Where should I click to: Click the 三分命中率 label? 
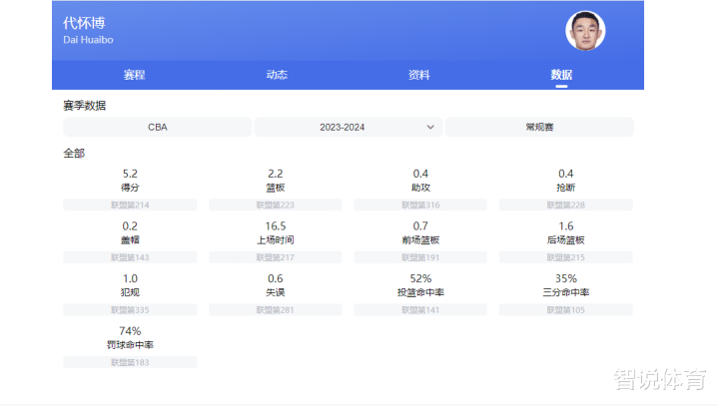566,292
